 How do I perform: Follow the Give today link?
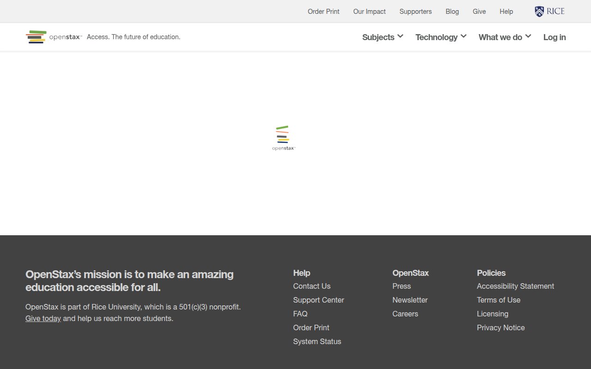pyautogui.click(x=43, y=318)
